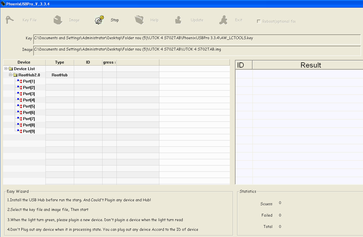Select the RootHub2.0 label
Screen dimensions: 363x237
29,75
